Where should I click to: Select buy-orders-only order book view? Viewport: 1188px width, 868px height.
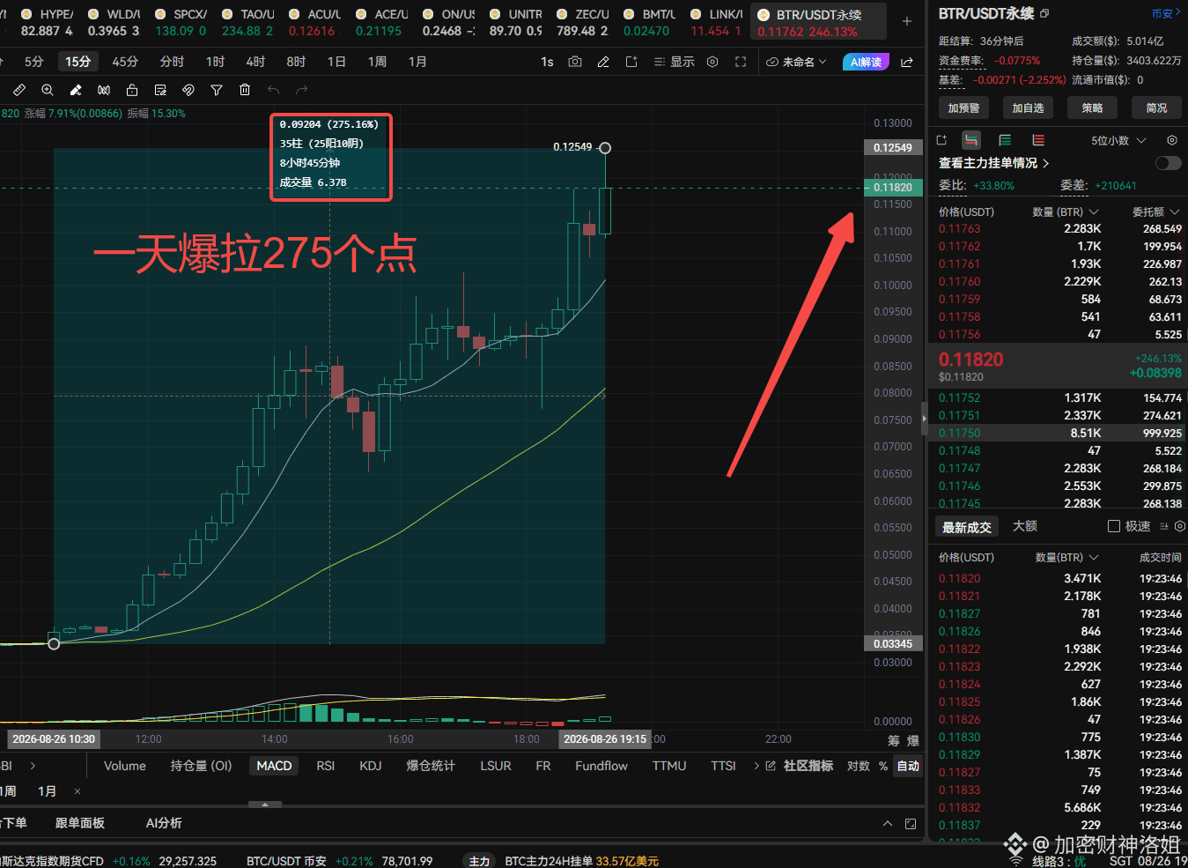pyautogui.click(x=1005, y=140)
